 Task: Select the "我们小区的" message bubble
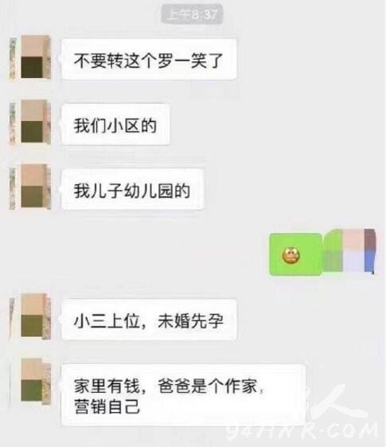coord(115,124)
